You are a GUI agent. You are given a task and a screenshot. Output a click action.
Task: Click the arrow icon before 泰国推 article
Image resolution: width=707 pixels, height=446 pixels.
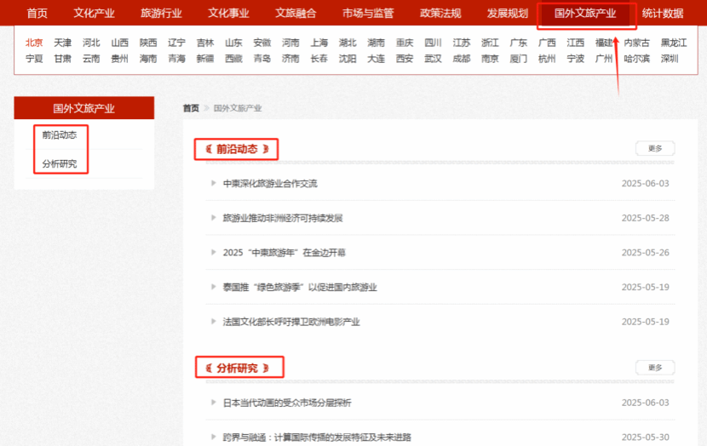[x=213, y=287]
